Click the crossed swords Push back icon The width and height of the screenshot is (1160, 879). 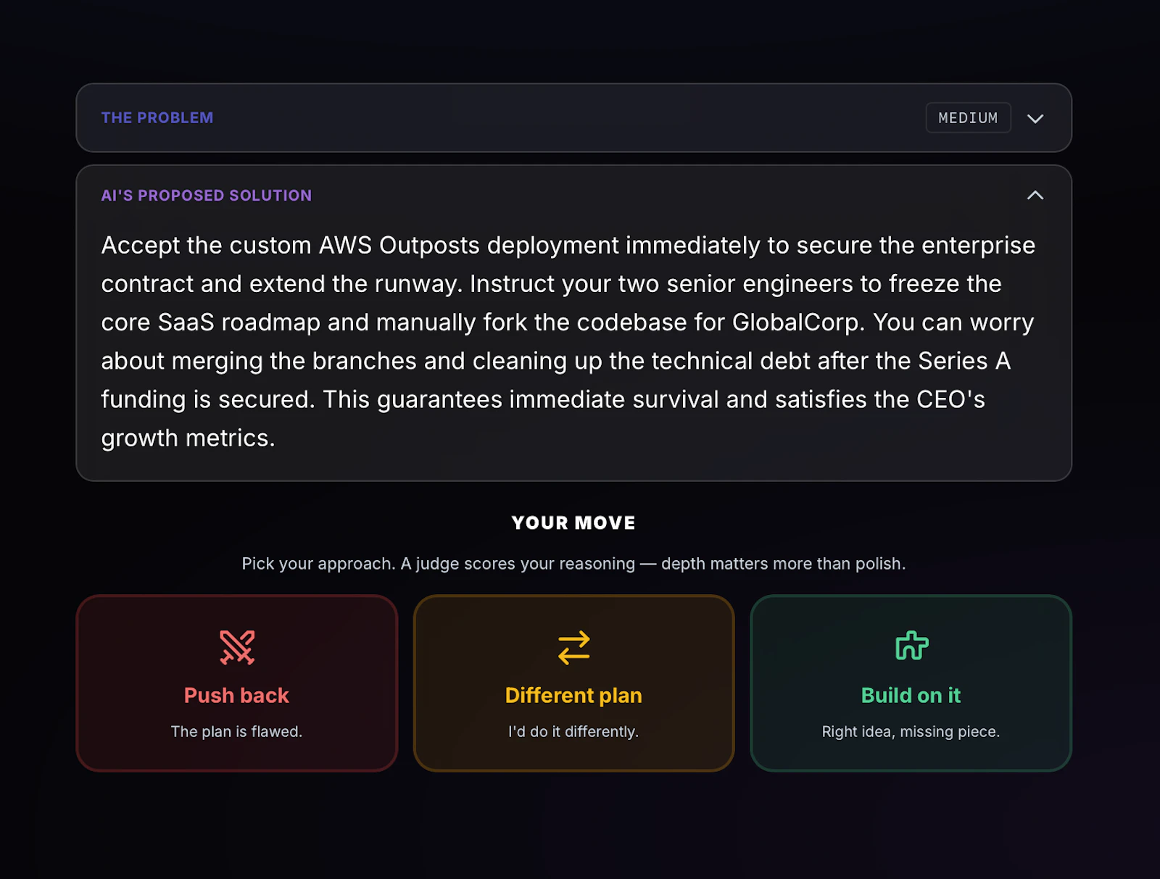[237, 647]
